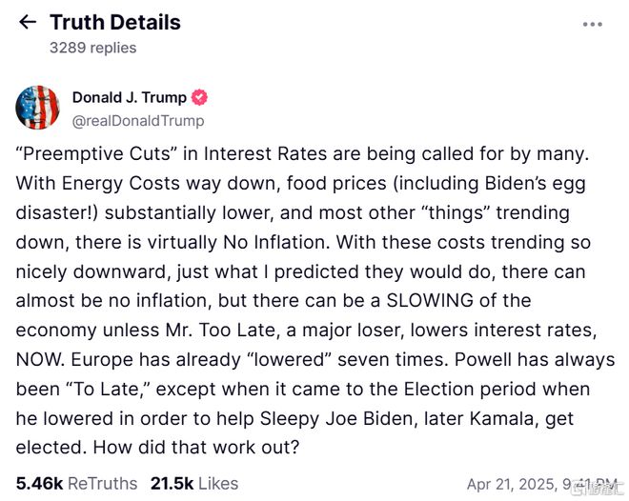Visit the @realDonaldTrump handle link
629x501 pixels.
pos(138,121)
